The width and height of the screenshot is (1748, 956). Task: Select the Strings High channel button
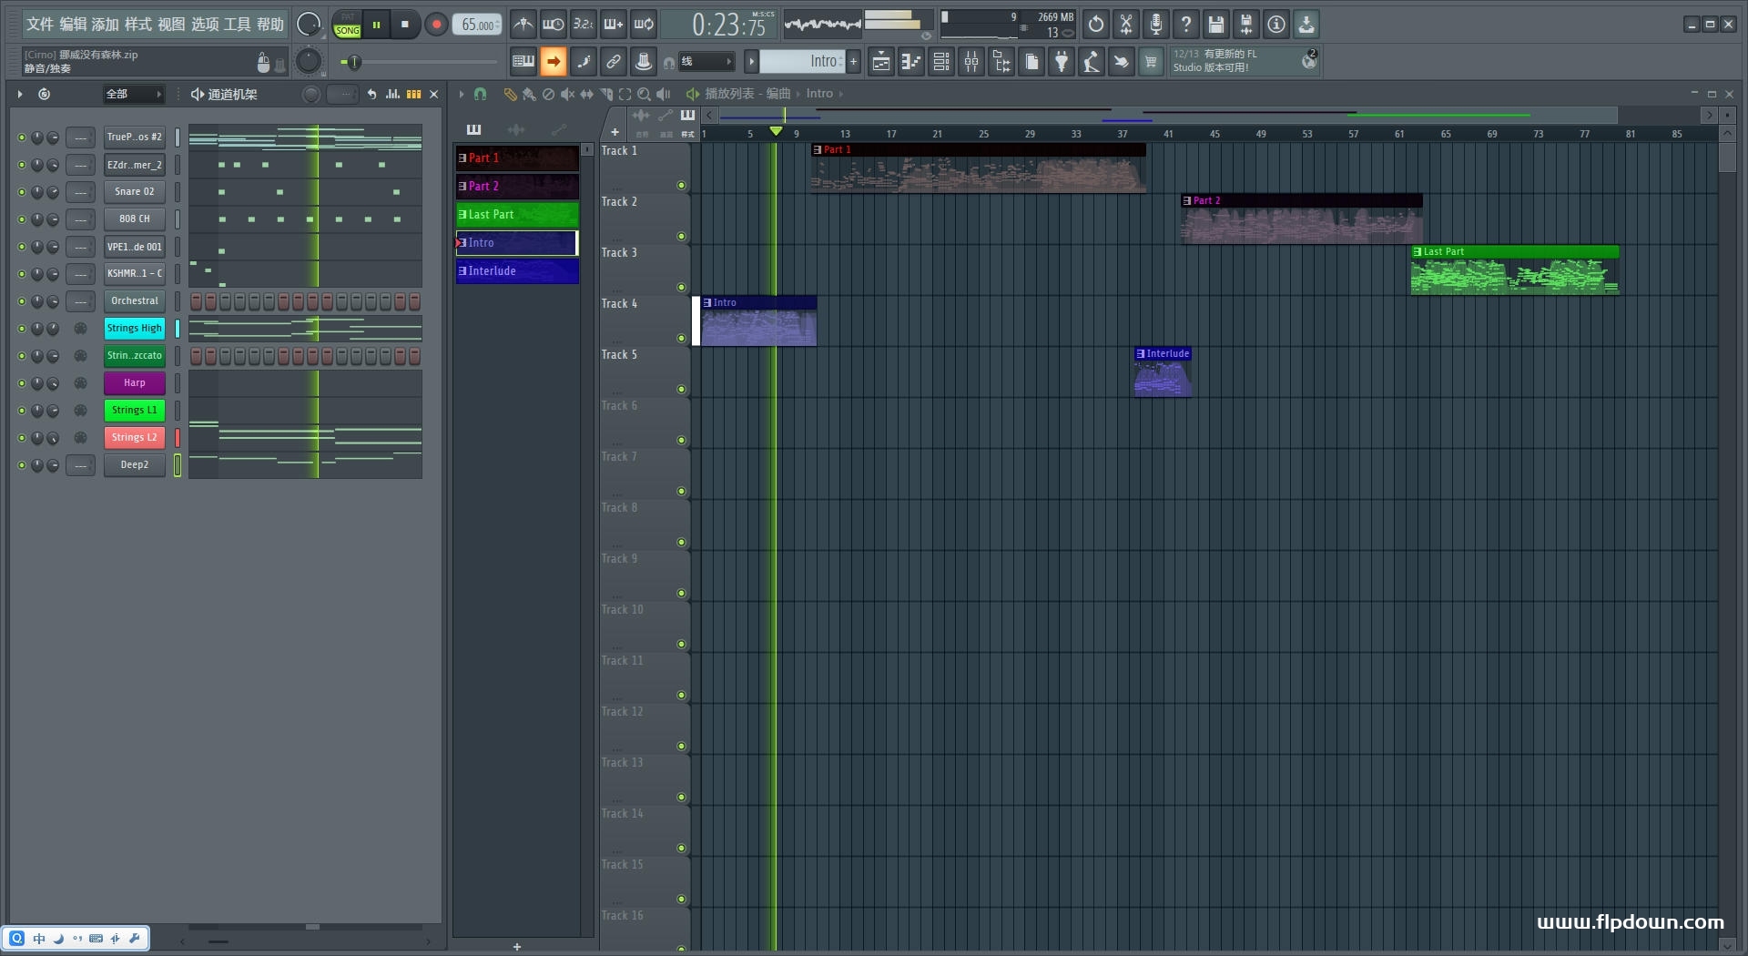[134, 329]
